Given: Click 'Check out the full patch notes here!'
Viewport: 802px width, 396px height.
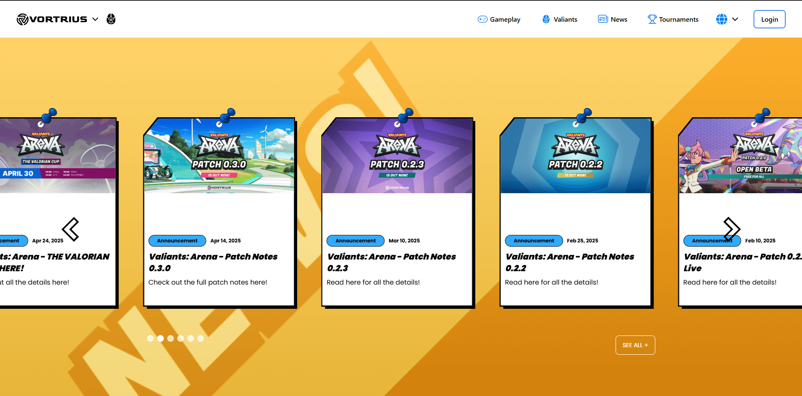Looking at the screenshot, I should pyautogui.click(x=208, y=282).
